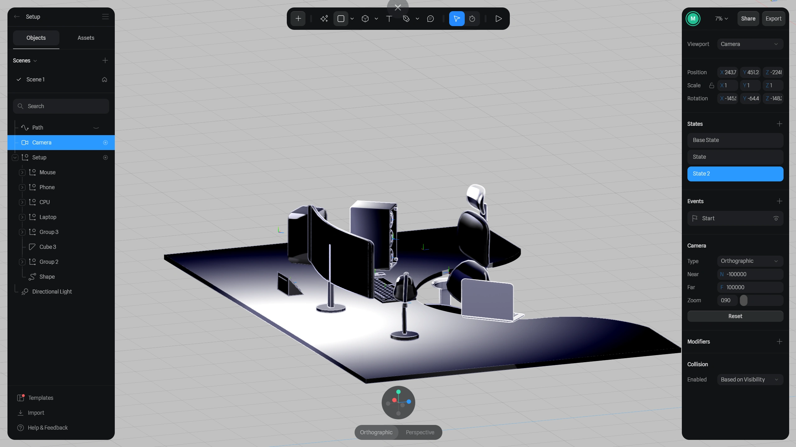Viewport: 796px width, 447px height.
Task: Switch to the Assets tab
Action: coord(86,38)
